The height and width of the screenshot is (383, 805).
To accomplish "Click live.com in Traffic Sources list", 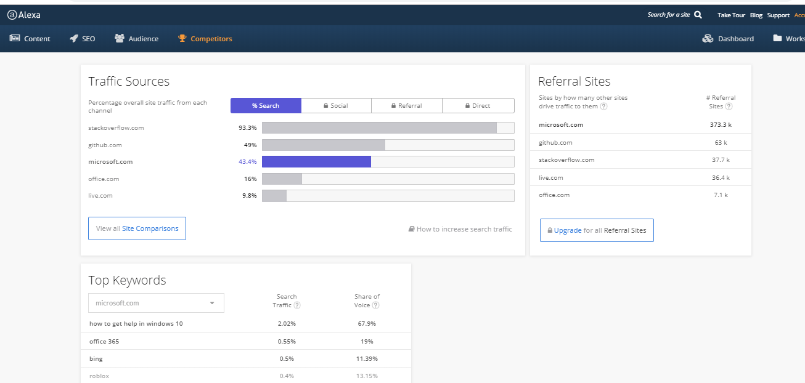I will tap(100, 196).
